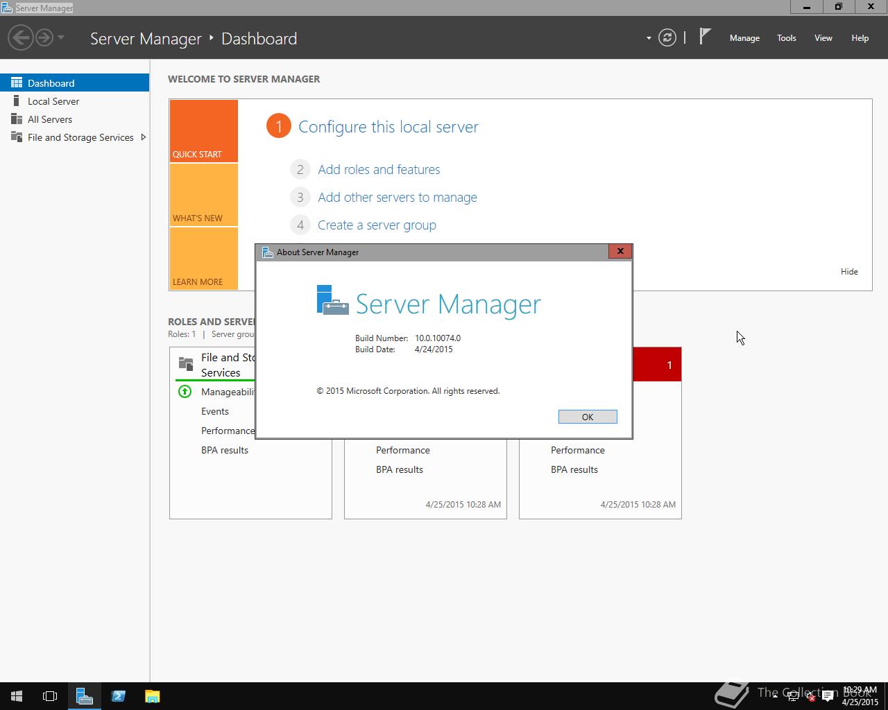Click Add other servers to manage
Viewport: 888px width, 710px height.
point(398,197)
